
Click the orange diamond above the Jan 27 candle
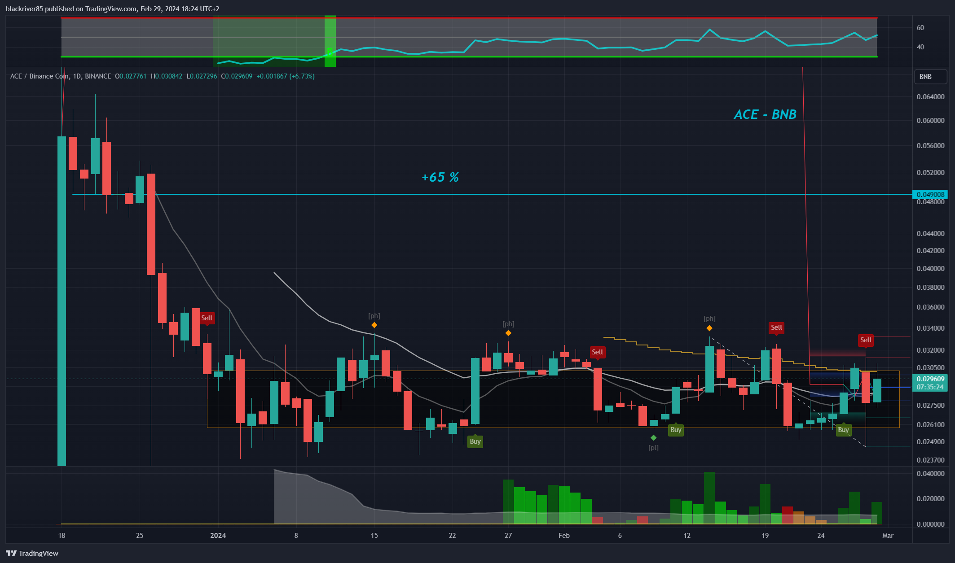508,333
